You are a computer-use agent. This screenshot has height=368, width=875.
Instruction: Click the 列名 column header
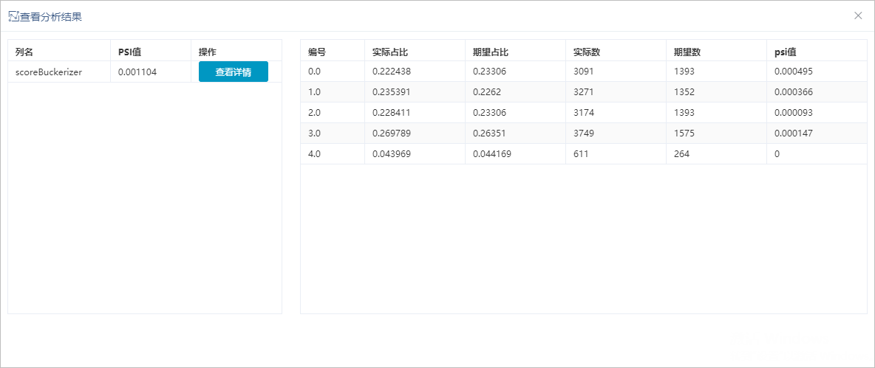pos(24,52)
